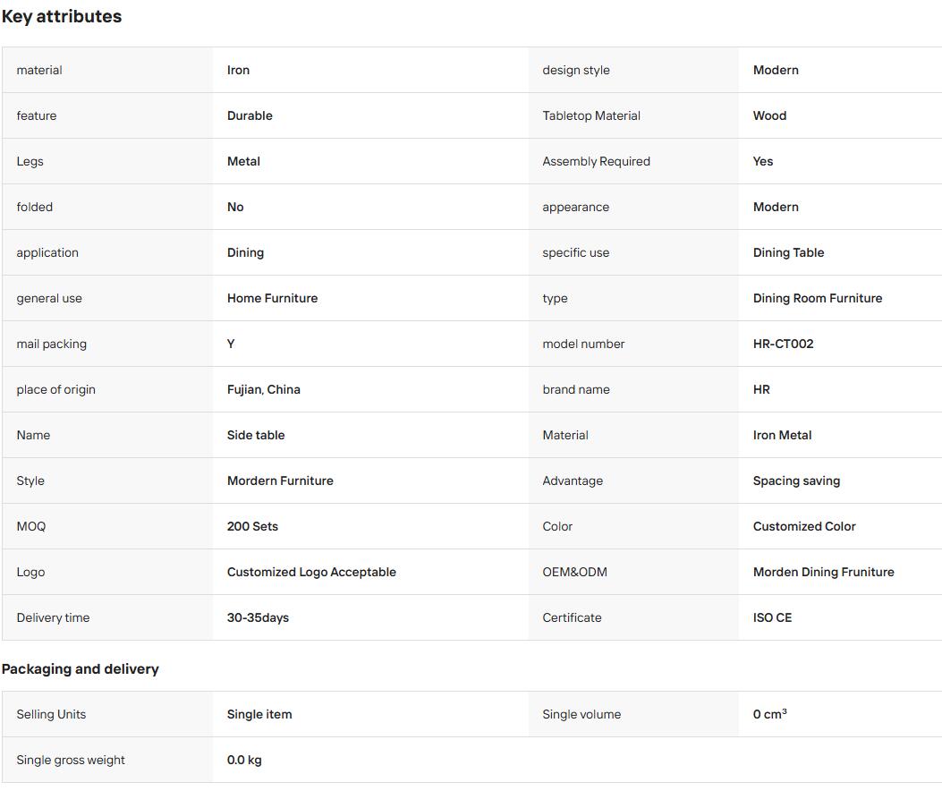Select the Morden Dining Fruniture value
The height and width of the screenshot is (808, 942).
coord(824,572)
